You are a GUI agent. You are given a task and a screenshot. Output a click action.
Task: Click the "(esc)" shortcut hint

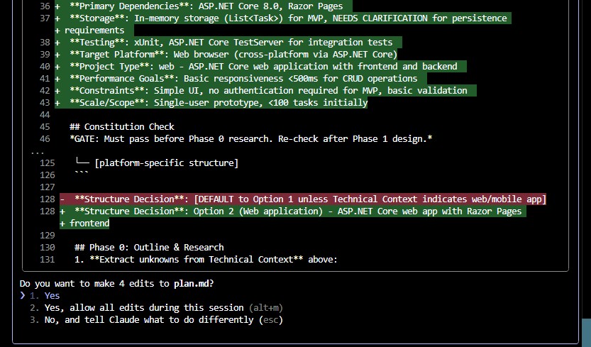coord(270,320)
